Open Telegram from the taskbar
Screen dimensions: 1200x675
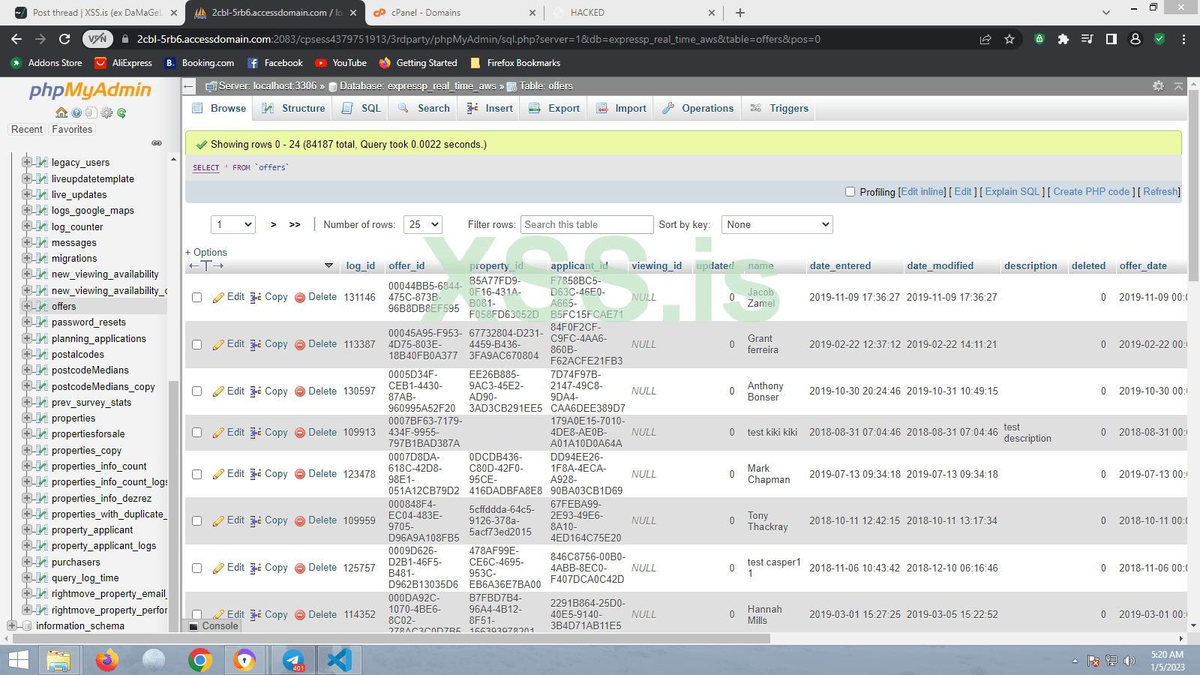(x=294, y=660)
